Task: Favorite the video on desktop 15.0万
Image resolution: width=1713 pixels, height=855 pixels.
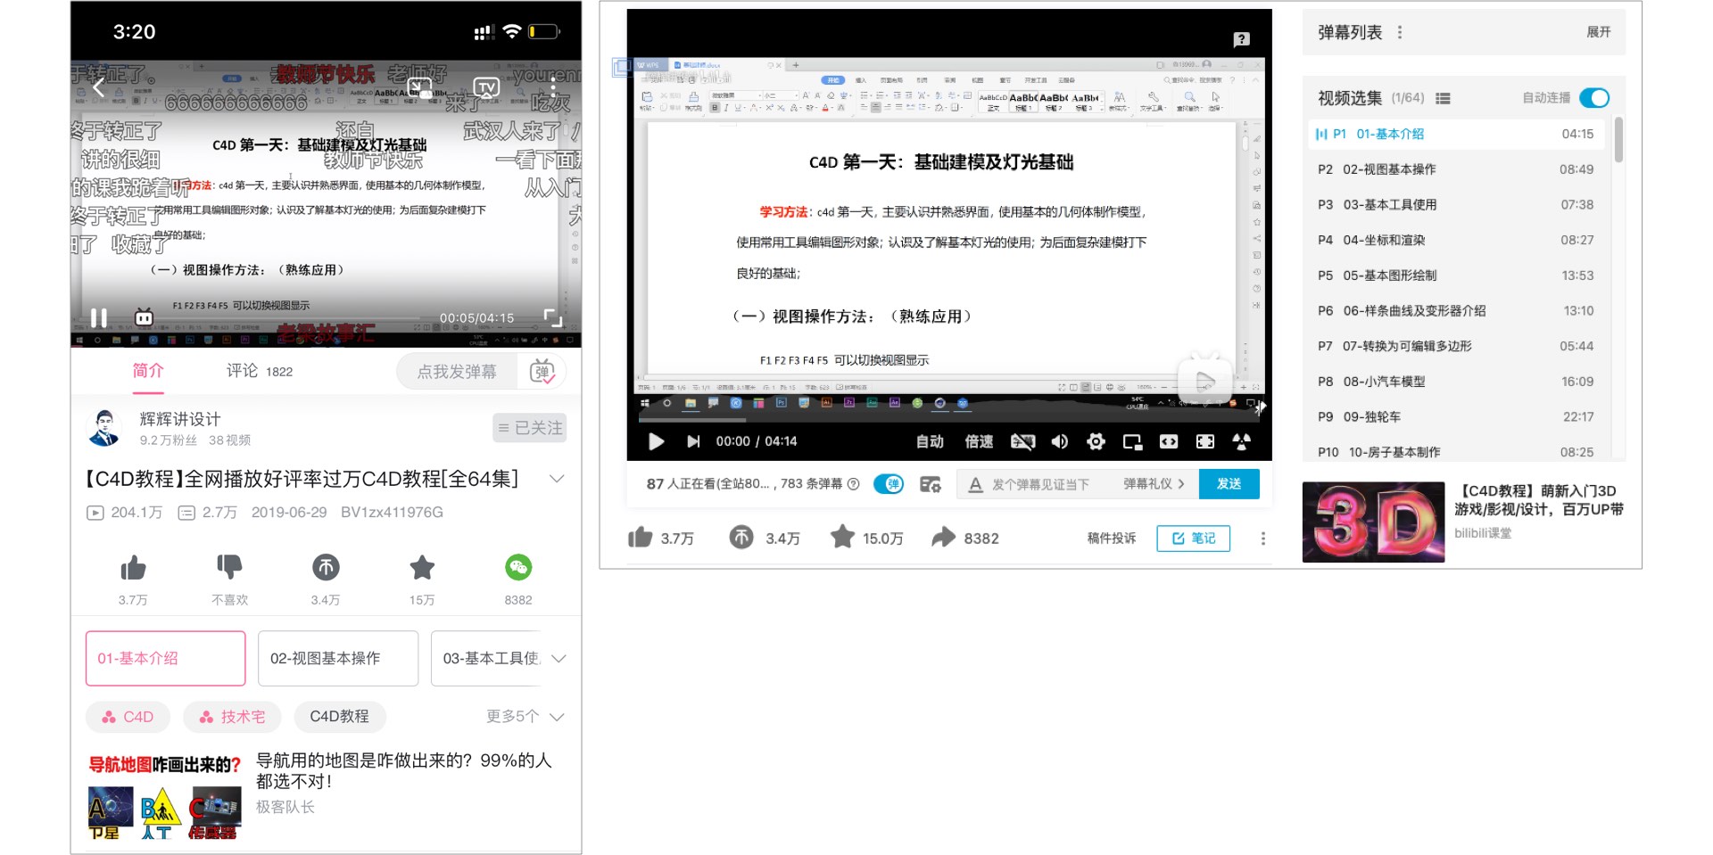Action: 866,538
